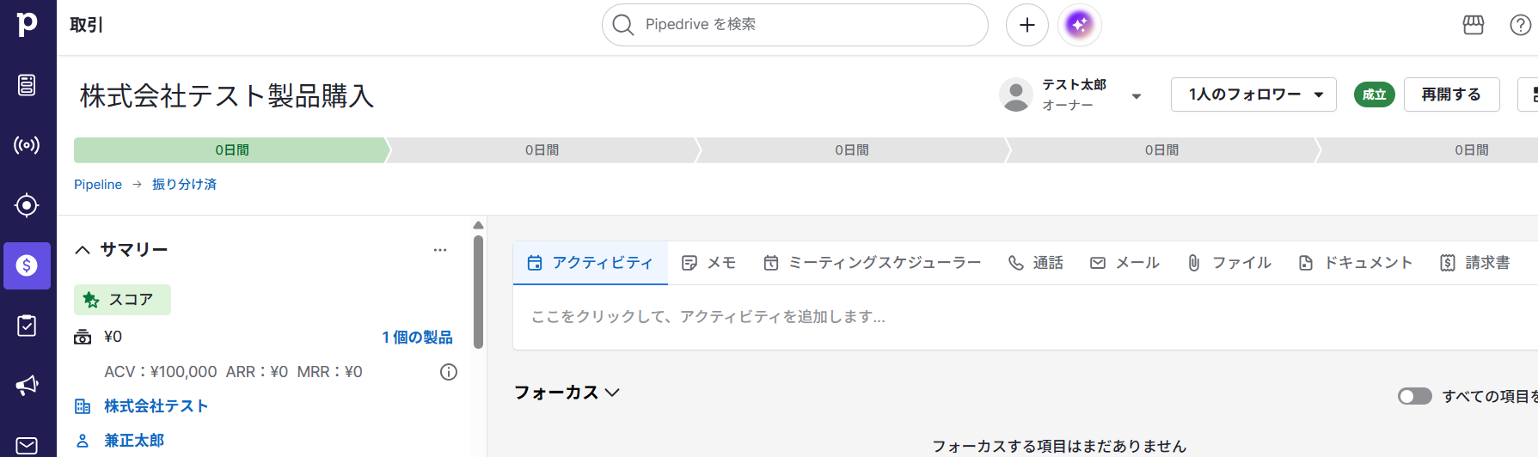The image size is (1538, 457).
Task: Click the Pipeline breadcrumb link
Action: [x=98, y=185]
